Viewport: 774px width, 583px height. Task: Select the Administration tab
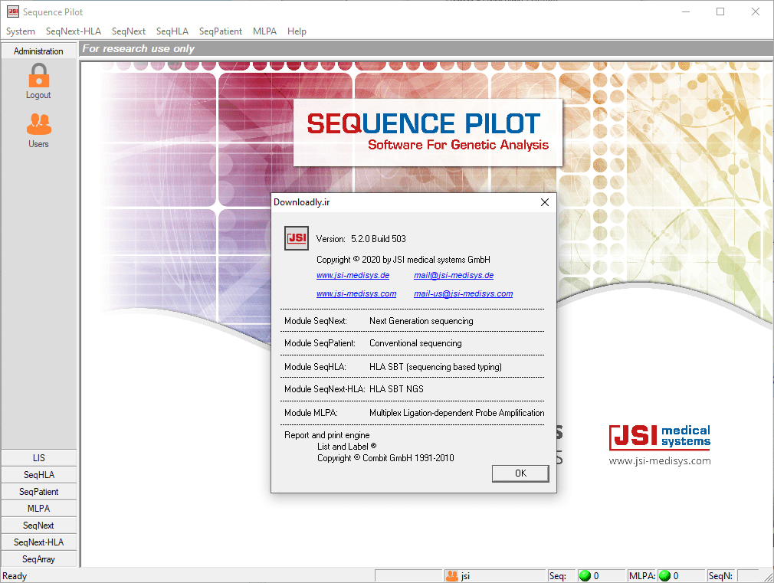[38, 51]
